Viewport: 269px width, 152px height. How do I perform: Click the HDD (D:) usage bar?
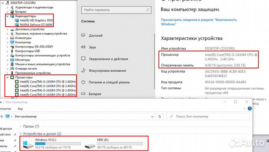[120, 143]
